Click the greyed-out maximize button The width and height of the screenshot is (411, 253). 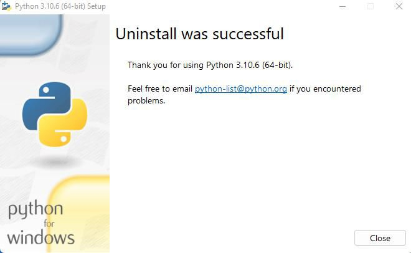coord(371,6)
